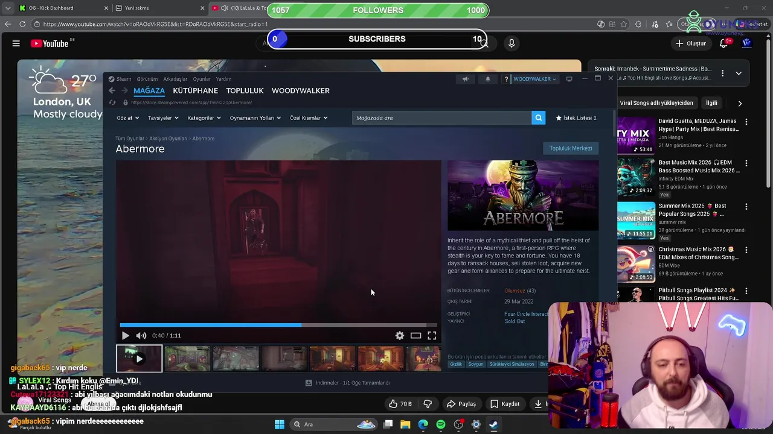
Task: Expand the Tavsiyeler dropdown
Action: 163,118
